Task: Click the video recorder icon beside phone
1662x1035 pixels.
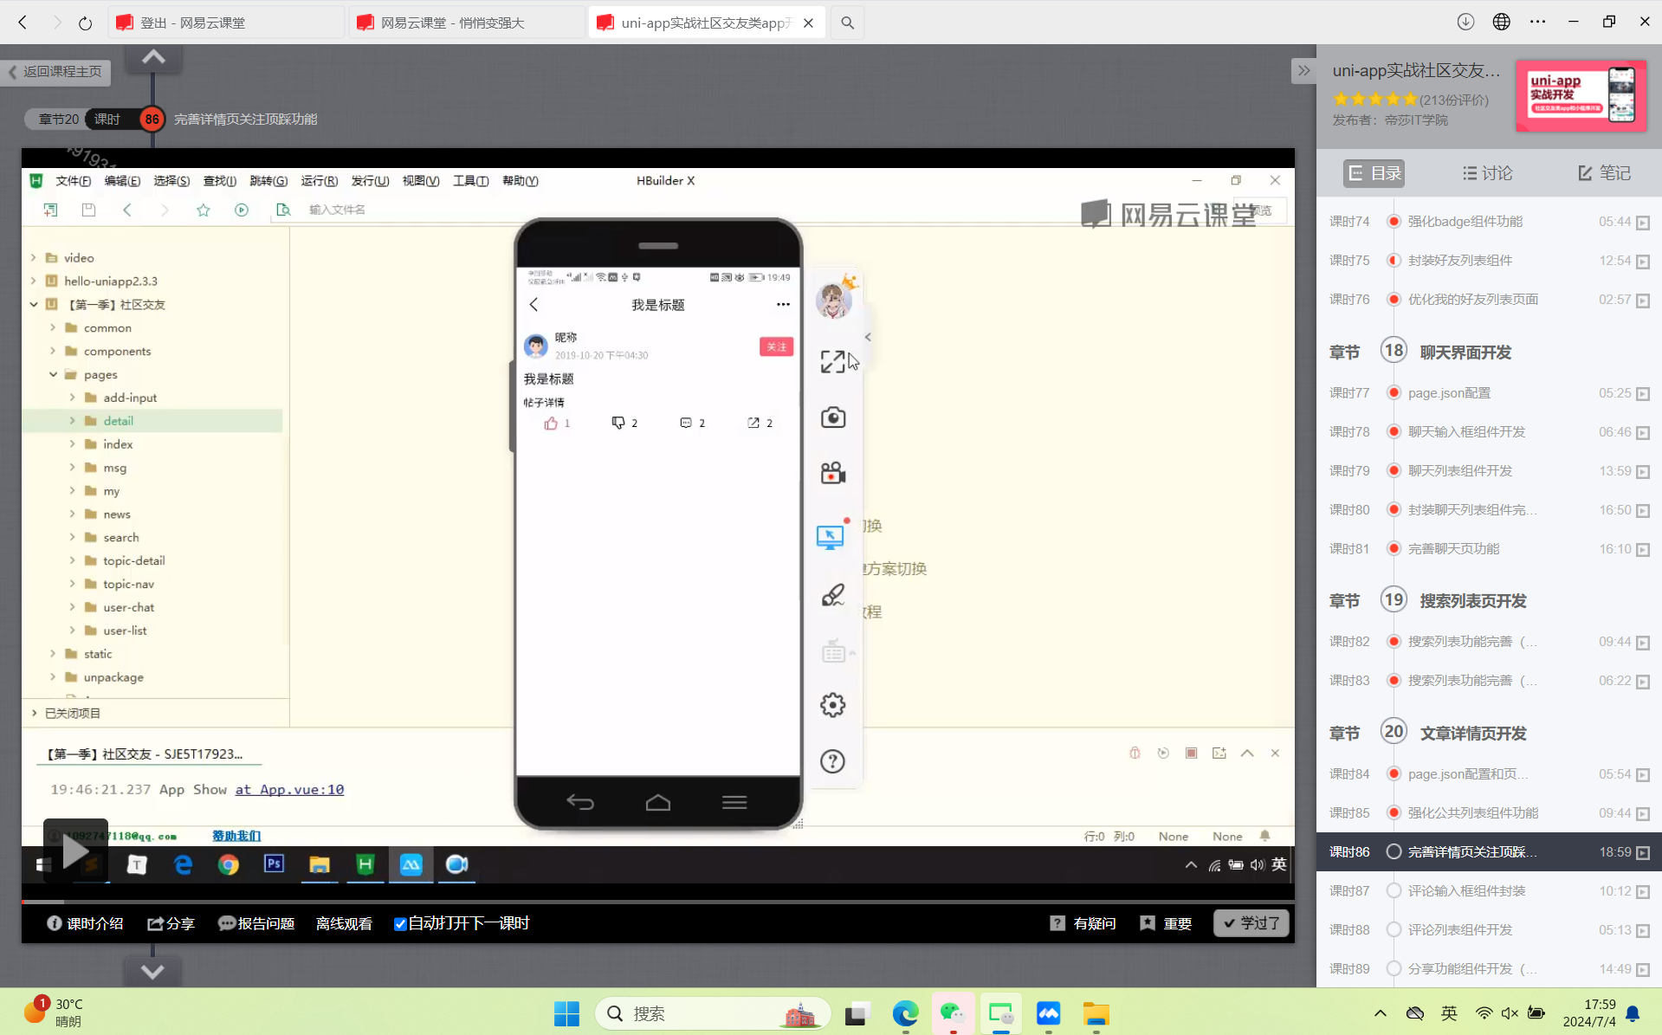Action: point(832,474)
